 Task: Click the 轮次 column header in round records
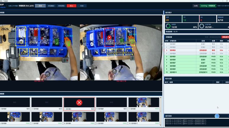point(166,82)
